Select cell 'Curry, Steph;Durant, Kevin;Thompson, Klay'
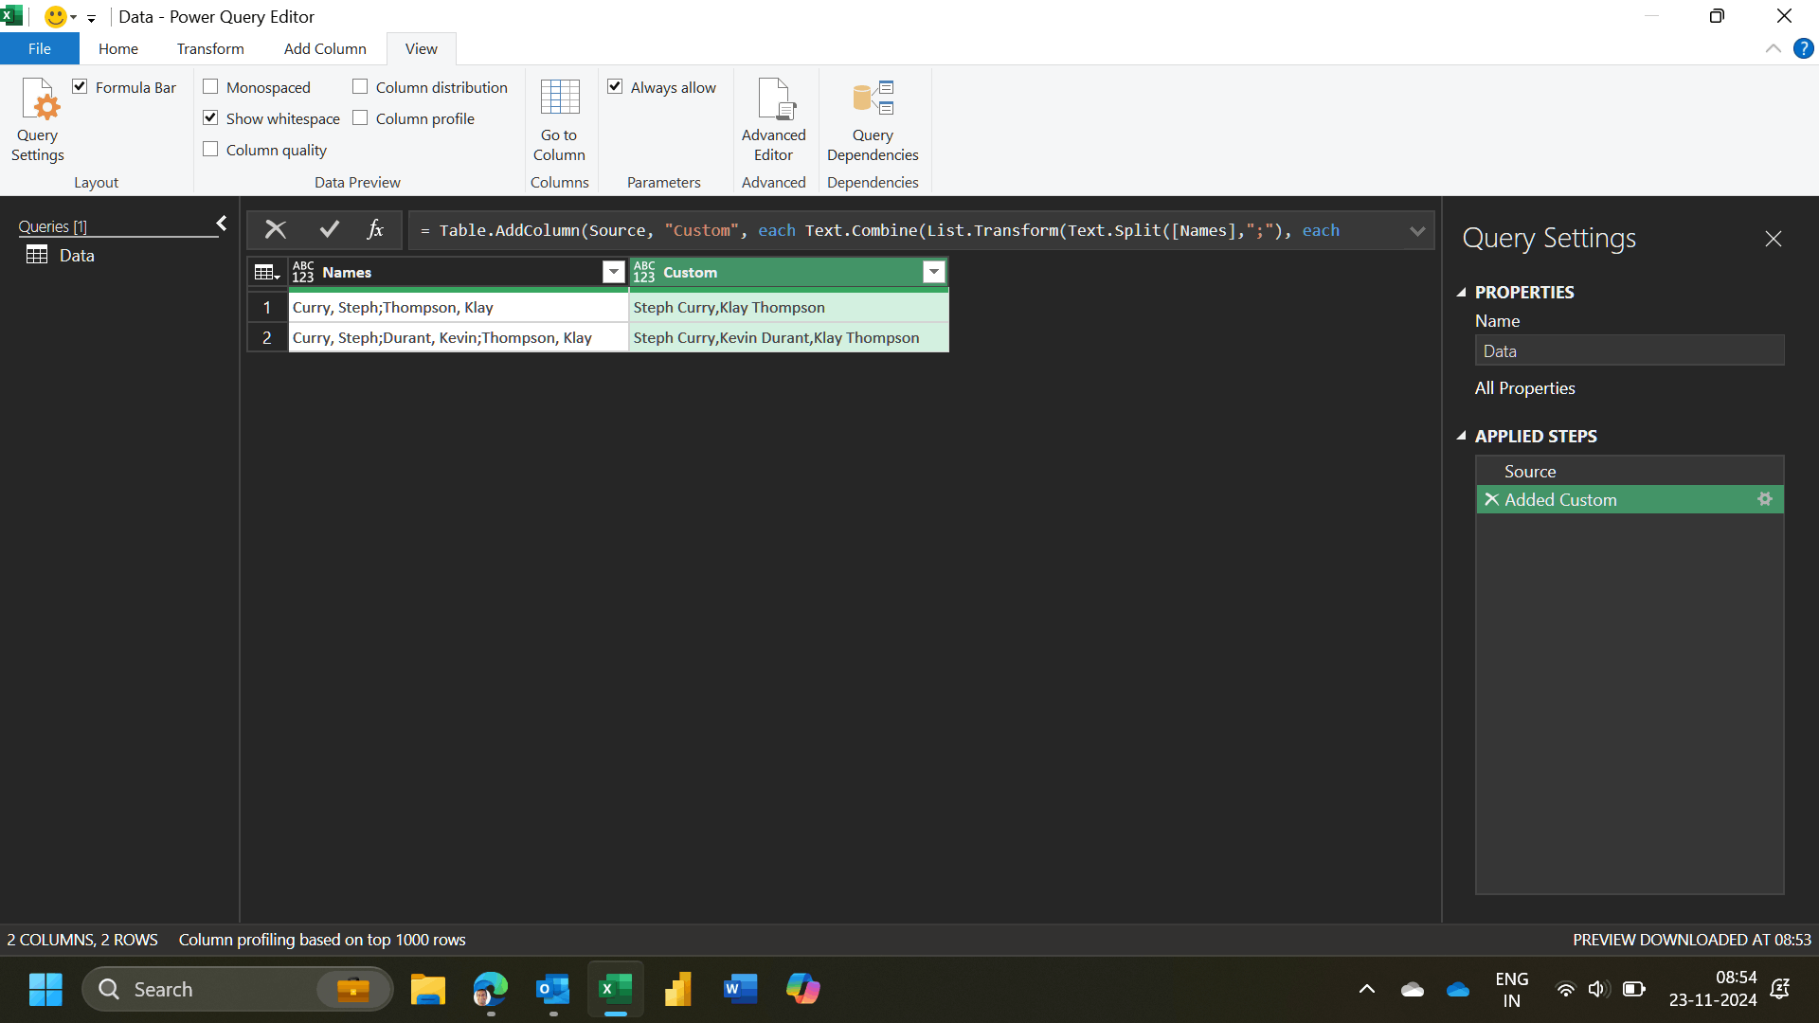The image size is (1819, 1023). click(459, 337)
